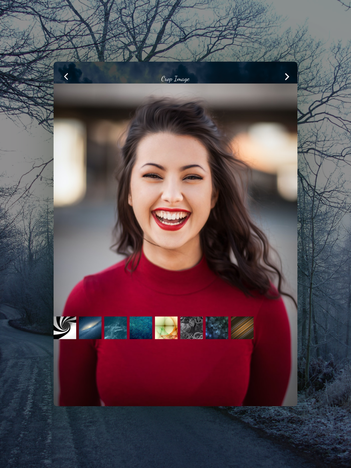
Task: Pick the gray floral swirl pattern thumbnail
Action: tap(192, 328)
